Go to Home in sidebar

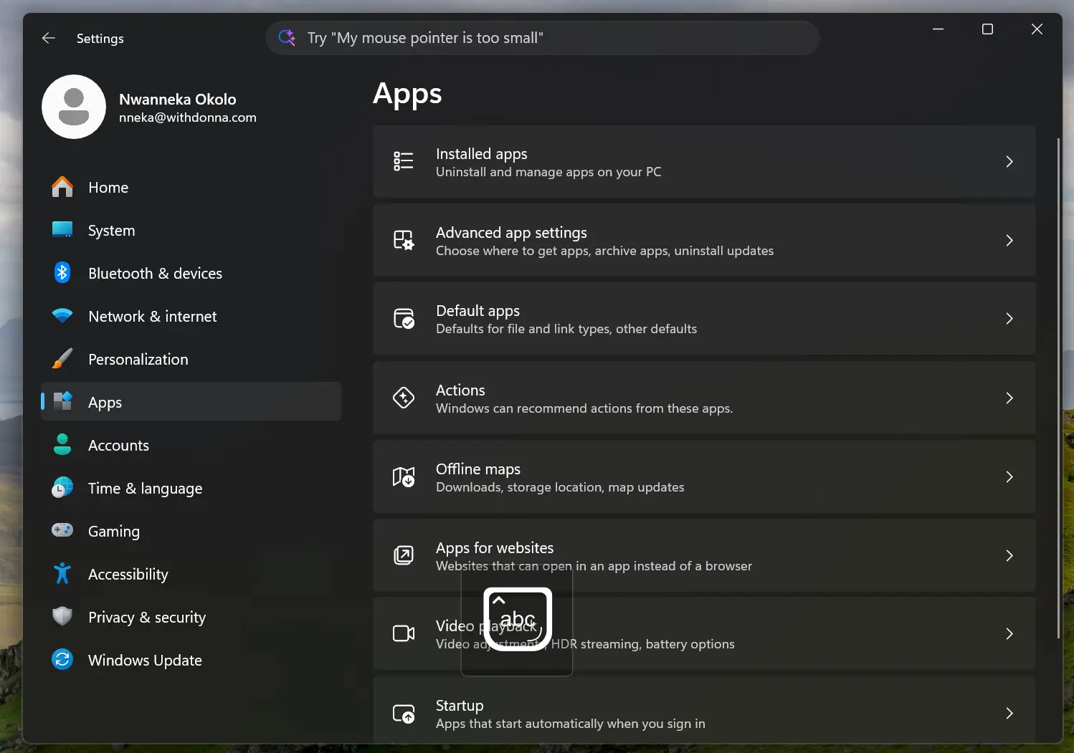pyautogui.click(x=191, y=187)
